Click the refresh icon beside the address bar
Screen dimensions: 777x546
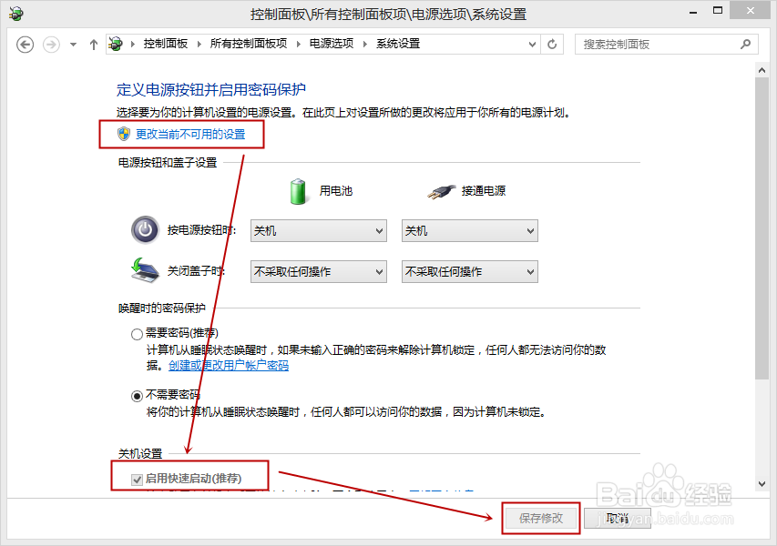pyautogui.click(x=552, y=44)
